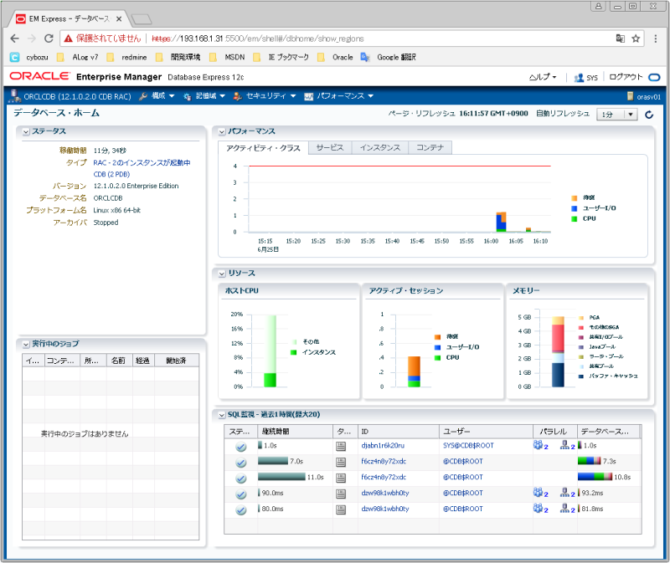Click the status checkmark of the 11.0s row
This screenshot has height=563, width=670.
point(241,479)
